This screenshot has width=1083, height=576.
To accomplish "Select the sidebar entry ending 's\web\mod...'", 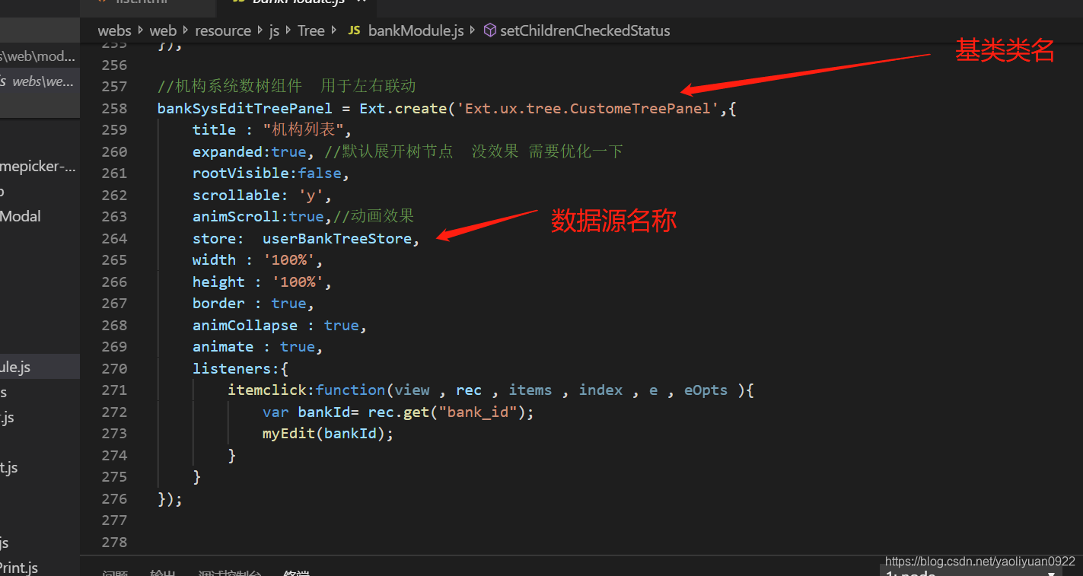I will pyautogui.click(x=40, y=56).
